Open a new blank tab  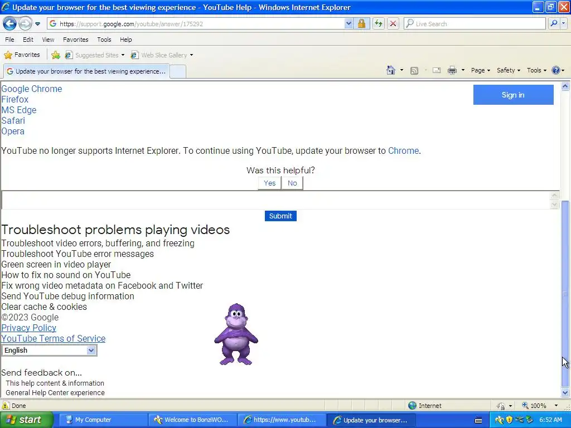click(x=178, y=71)
